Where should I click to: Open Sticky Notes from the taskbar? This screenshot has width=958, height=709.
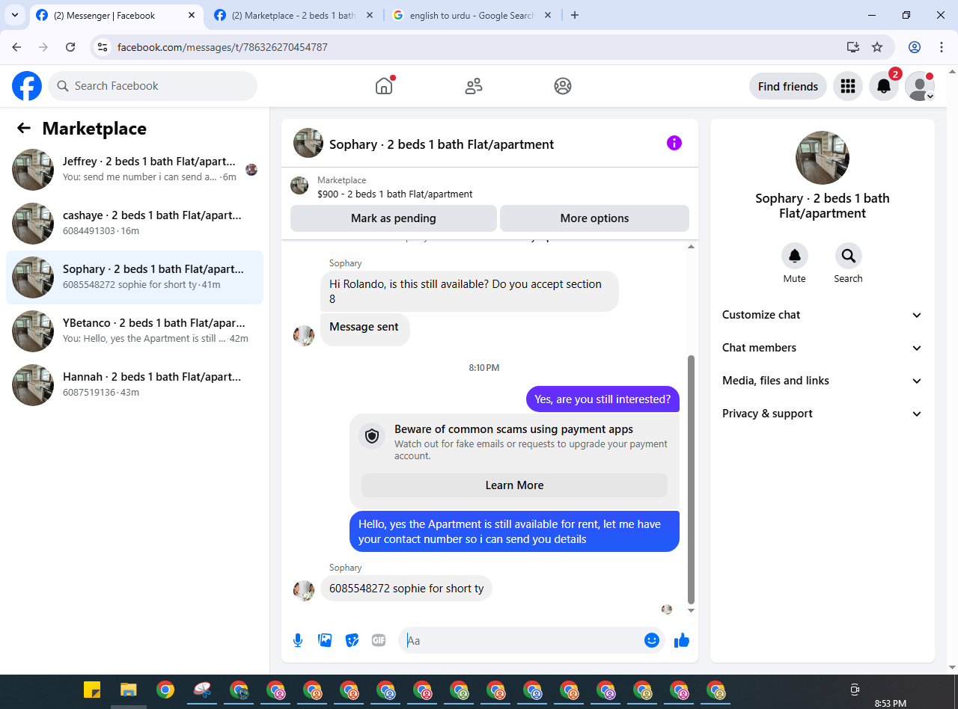92,690
